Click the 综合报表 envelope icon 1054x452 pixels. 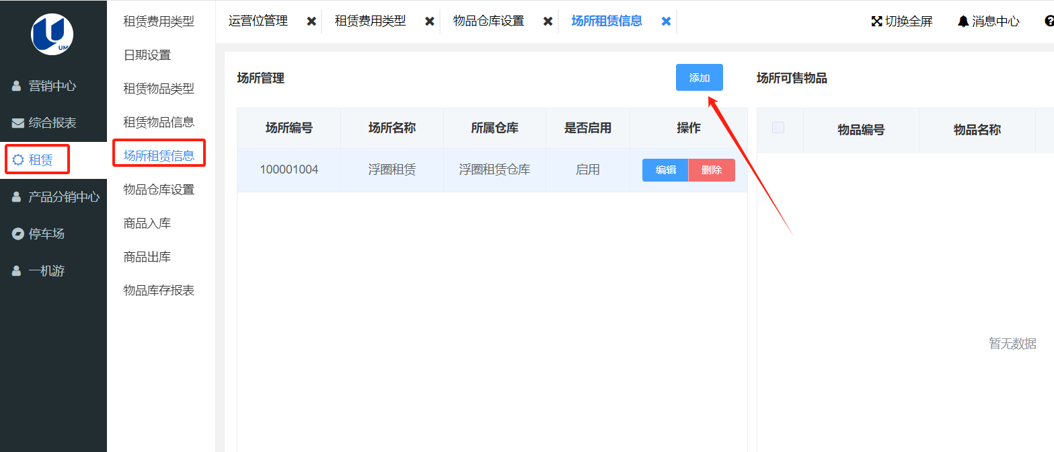tap(18, 123)
